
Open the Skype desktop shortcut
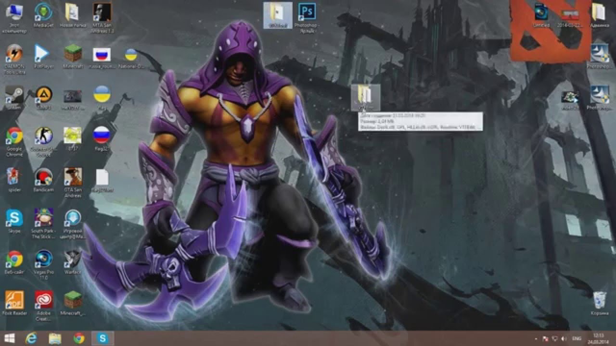point(14,222)
